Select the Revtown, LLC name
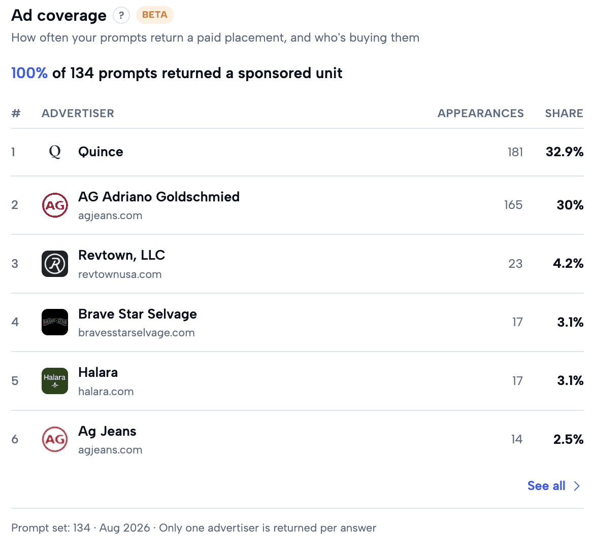 (x=122, y=256)
